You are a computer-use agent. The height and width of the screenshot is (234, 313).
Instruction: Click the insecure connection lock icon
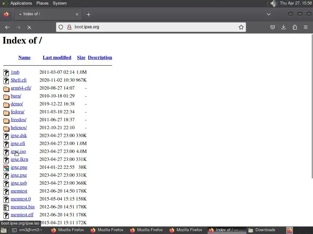pyautogui.click(x=69, y=27)
